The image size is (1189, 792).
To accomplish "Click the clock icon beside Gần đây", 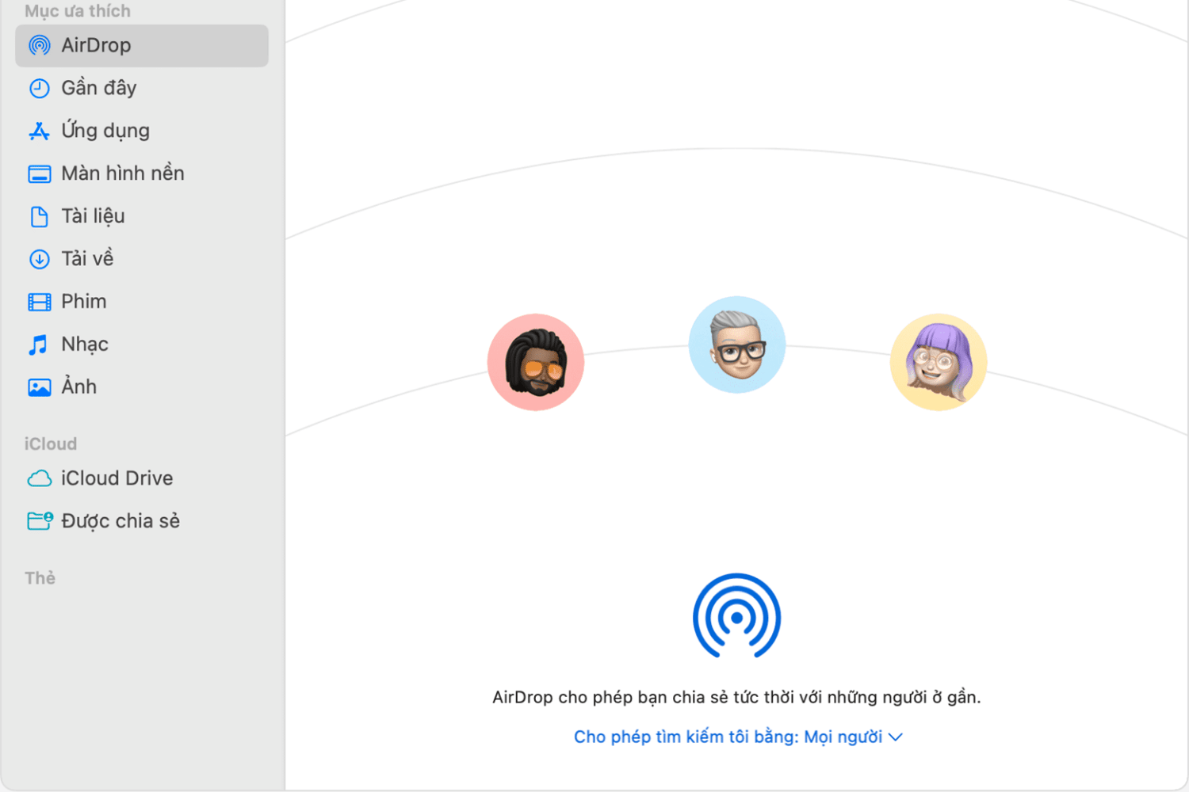I will click(40, 88).
